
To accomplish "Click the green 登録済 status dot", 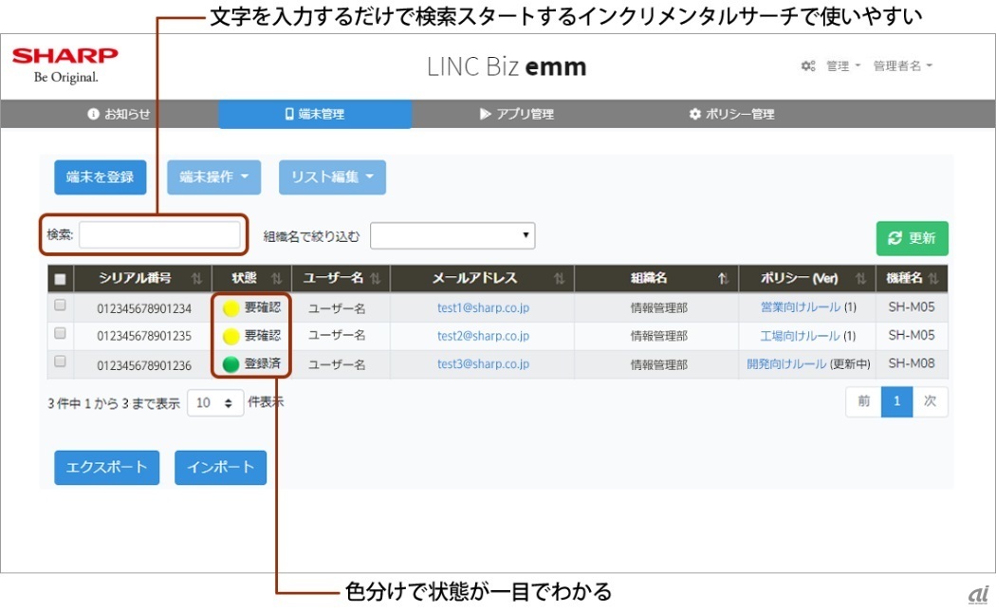I will click(231, 364).
